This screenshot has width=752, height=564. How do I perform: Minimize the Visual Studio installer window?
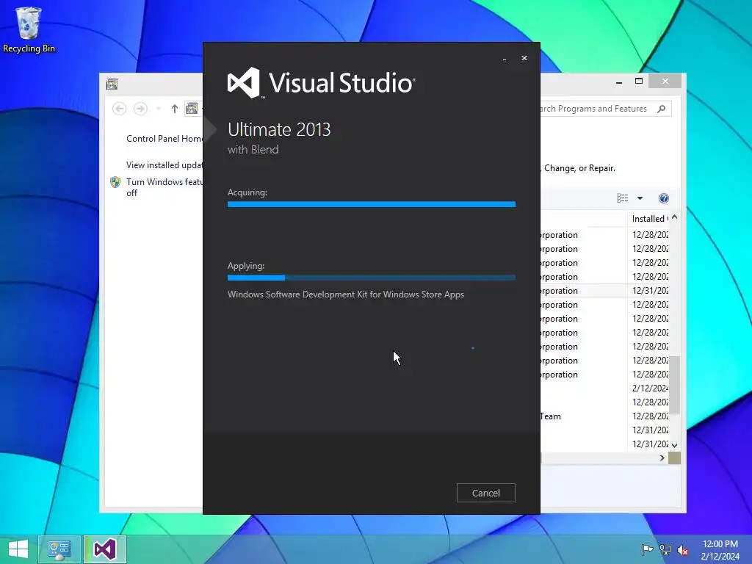[505, 59]
